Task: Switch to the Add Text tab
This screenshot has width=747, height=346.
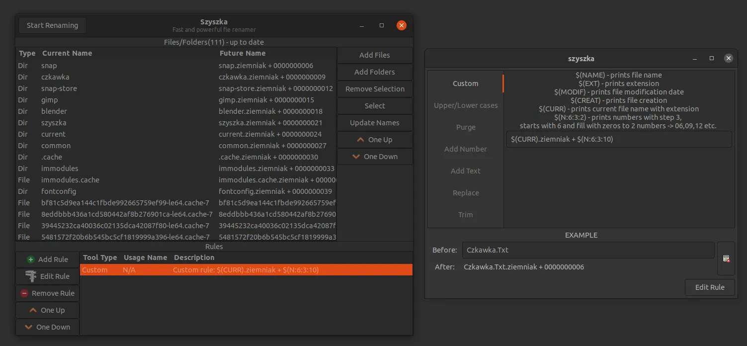Action: [x=466, y=171]
